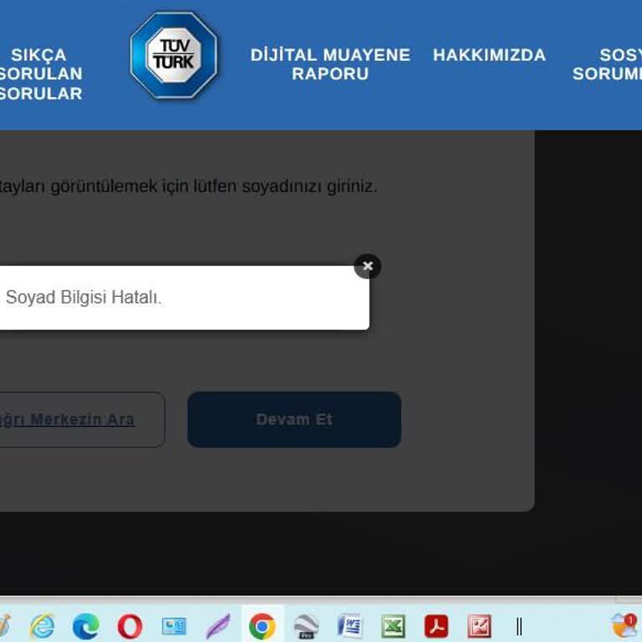This screenshot has height=642, width=642.
Task: Click the Devam Et button
Action: (294, 420)
